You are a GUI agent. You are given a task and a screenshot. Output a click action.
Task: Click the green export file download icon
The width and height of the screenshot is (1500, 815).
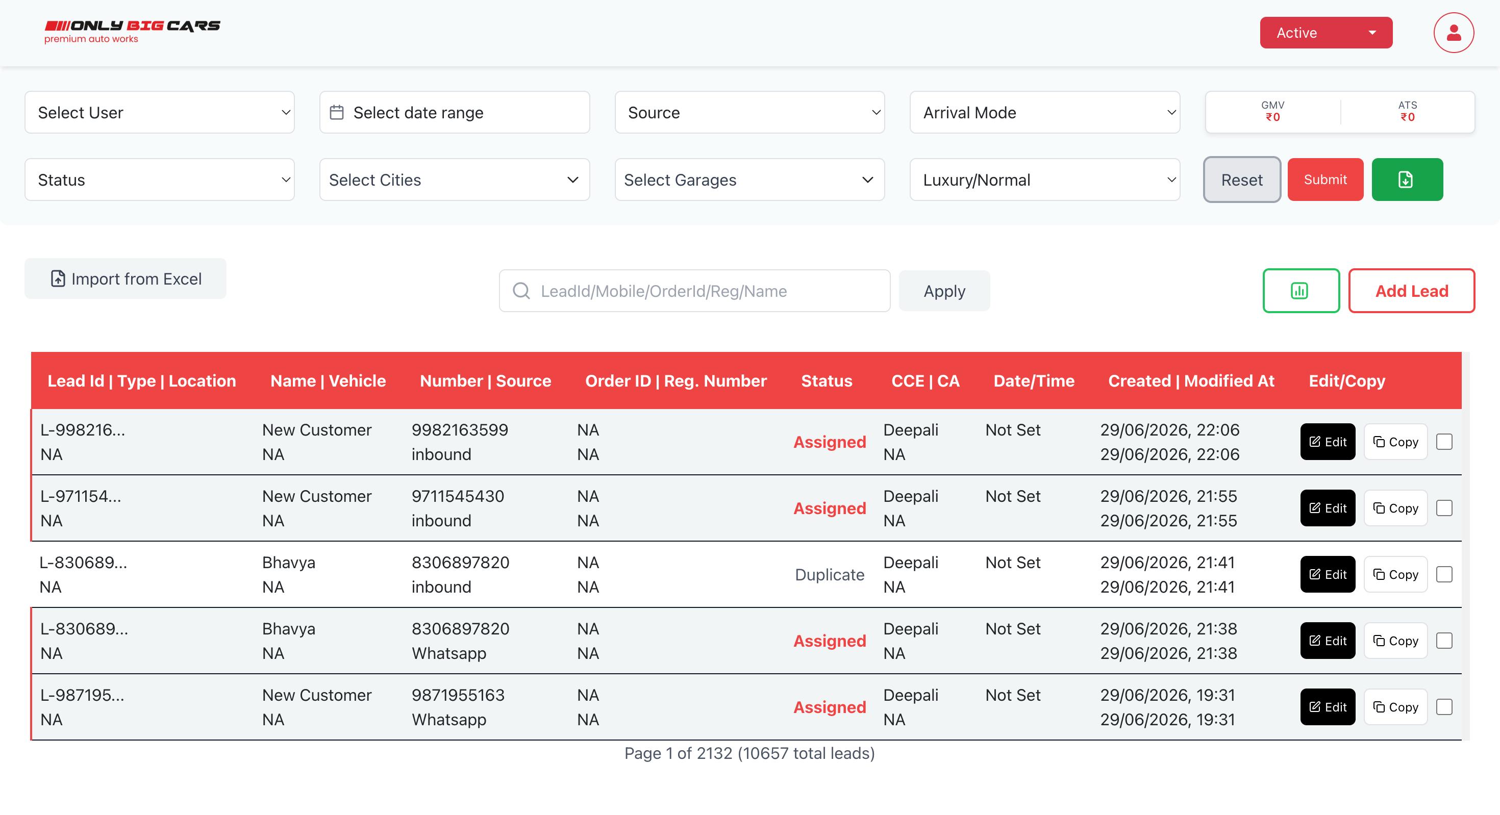coord(1407,180)
